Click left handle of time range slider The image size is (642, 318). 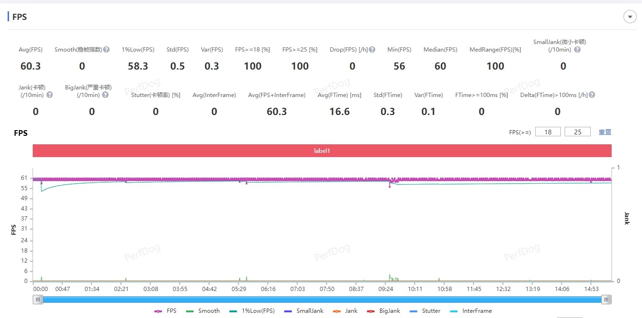coord(38,299)
